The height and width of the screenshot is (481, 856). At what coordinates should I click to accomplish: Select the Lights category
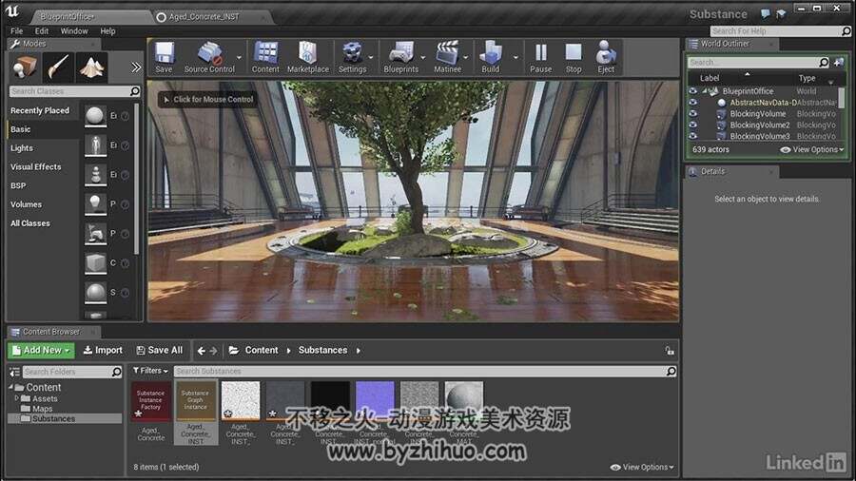(22, 147)
